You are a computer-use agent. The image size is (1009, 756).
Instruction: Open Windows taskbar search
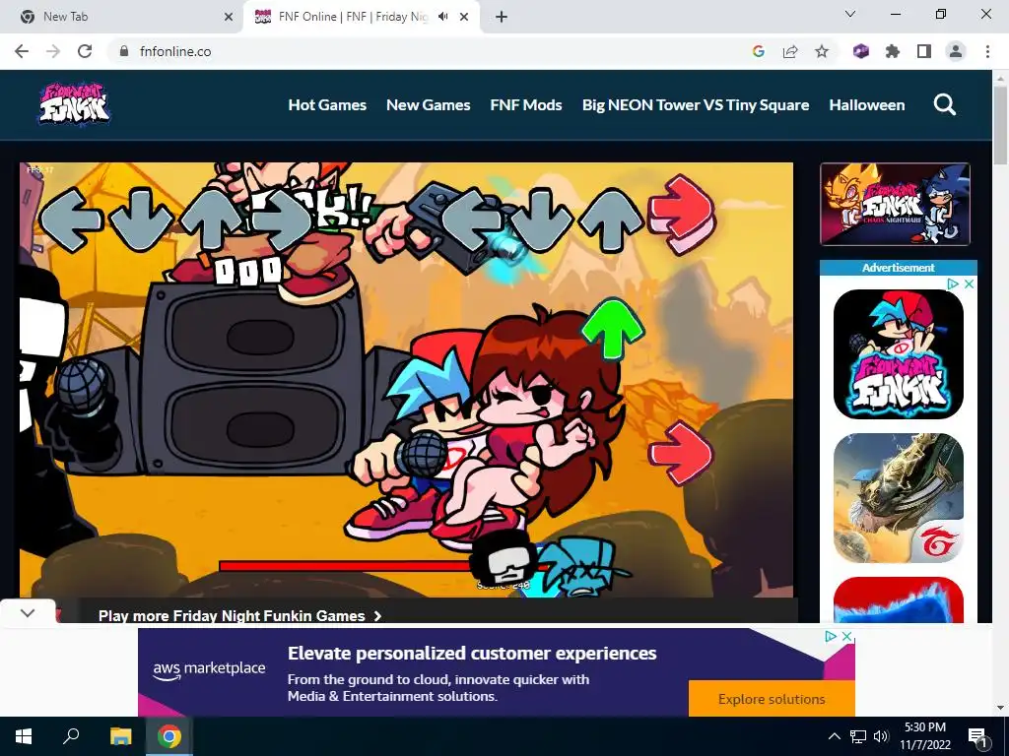click(71, 736)
